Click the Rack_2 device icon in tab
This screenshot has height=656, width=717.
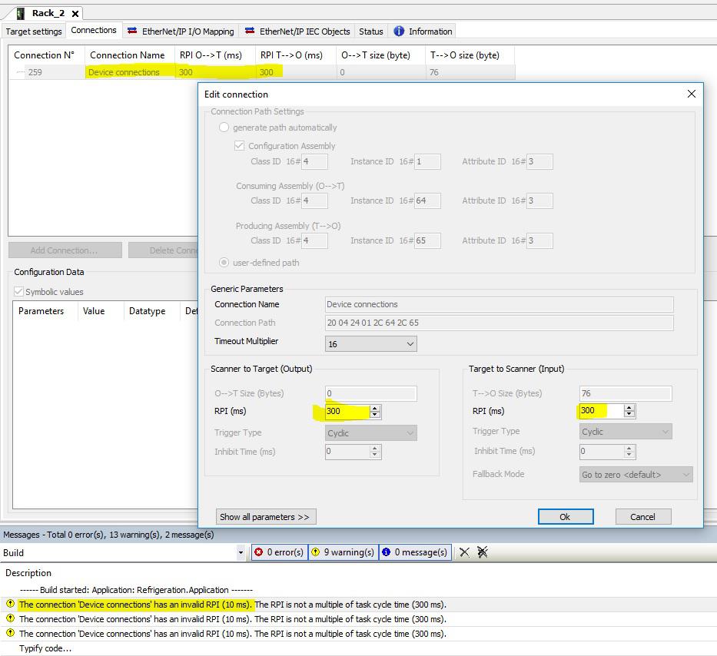coord(21,13)
